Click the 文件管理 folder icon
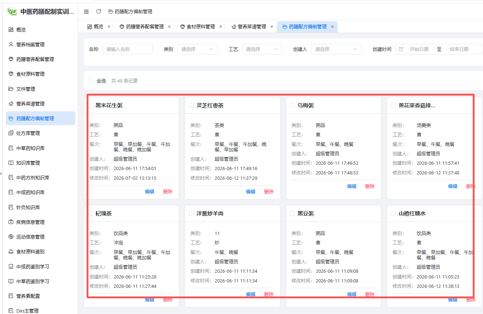 click(x=11, y=89)
